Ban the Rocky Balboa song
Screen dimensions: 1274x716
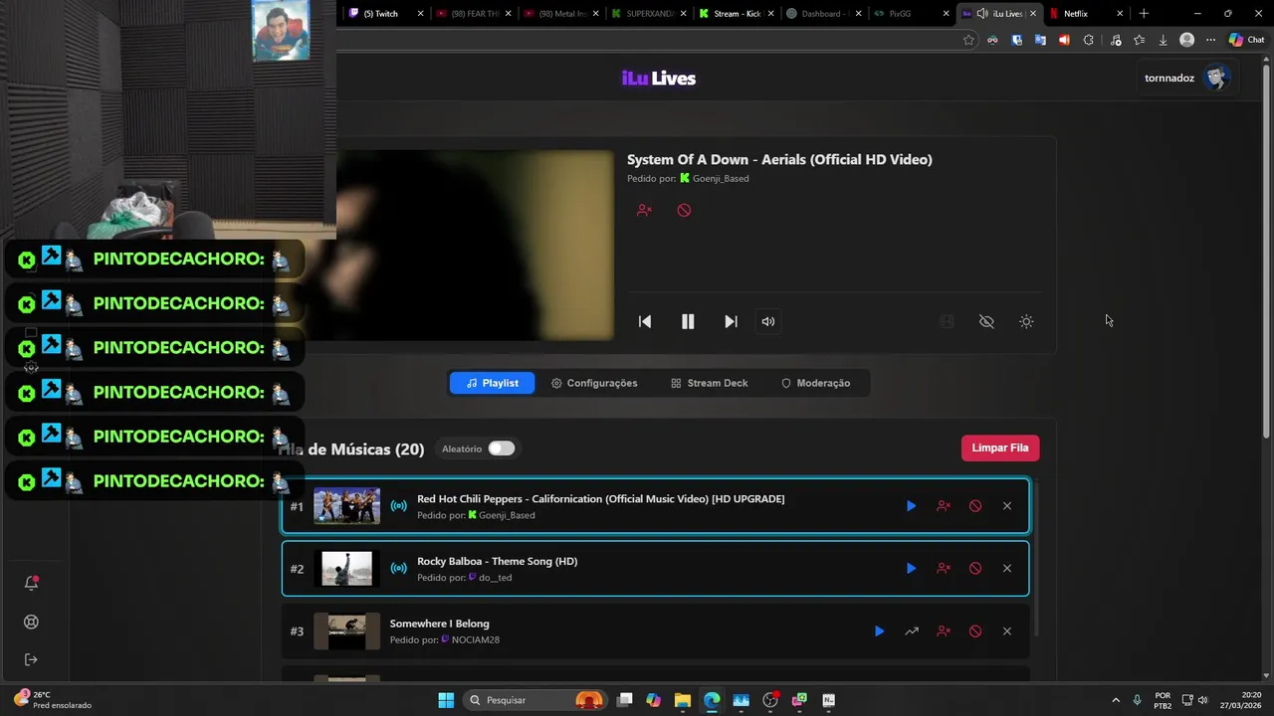975,569
